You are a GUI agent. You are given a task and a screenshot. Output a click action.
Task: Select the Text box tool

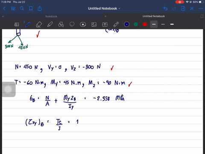105,24
